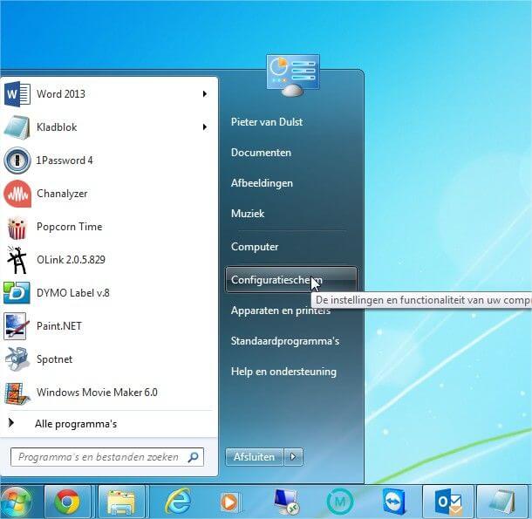Click the OLink 2.0.5.829 icon
The width and height of the screenshot is (532, 519).
click(x=17, y=260)
